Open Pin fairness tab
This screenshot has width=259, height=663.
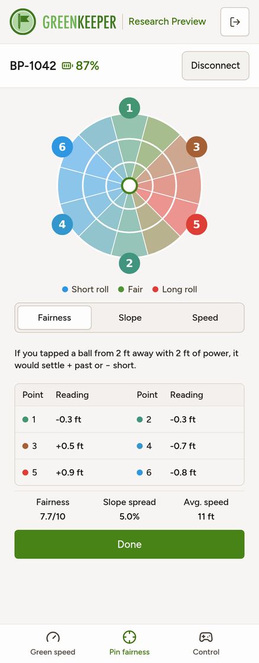click(129, 643)
